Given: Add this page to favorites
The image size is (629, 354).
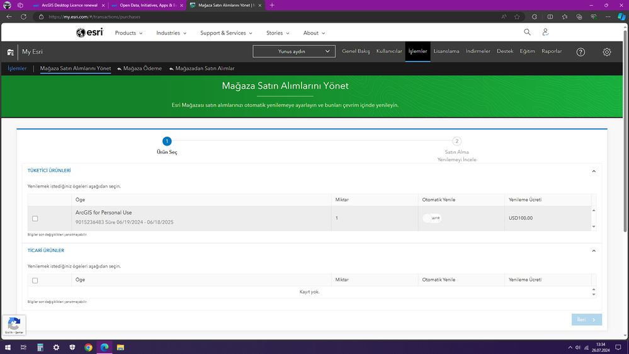Looking at the screenshot, I should (x=517, y=17).
